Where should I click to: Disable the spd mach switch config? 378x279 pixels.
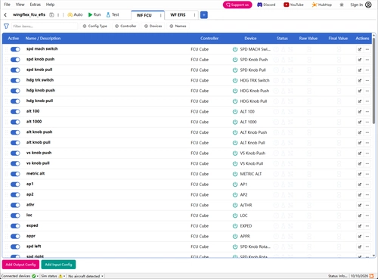pos(15,49)
